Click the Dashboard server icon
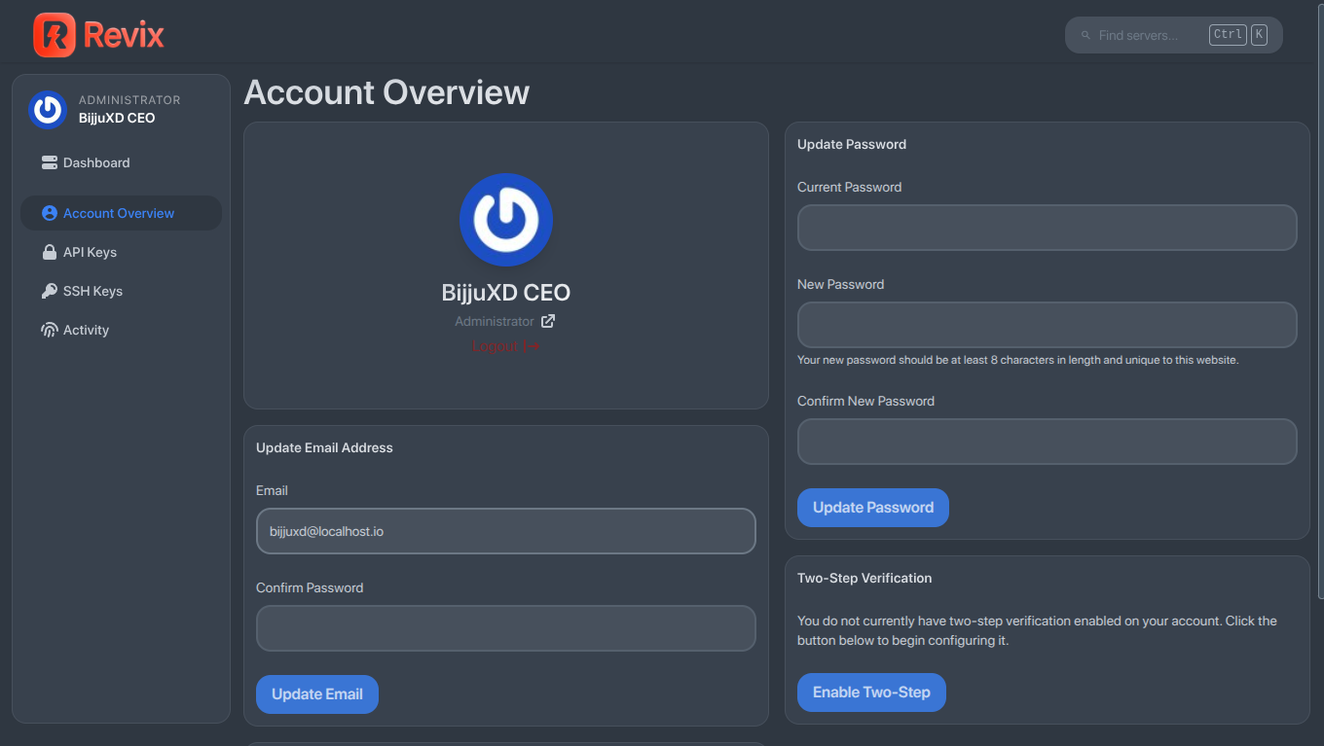The height and width of the screenshot is (746, 1324). click(50, 162)
